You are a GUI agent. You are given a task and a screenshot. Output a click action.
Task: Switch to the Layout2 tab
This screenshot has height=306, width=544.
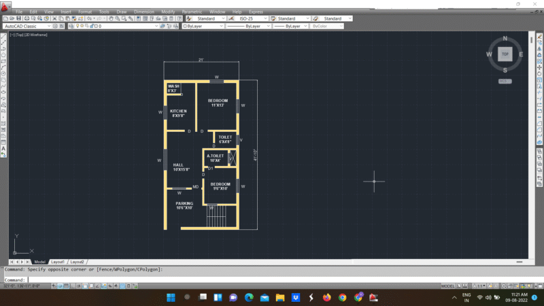(77, 262)
